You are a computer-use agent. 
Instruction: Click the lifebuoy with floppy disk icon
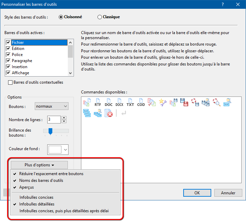pos(195,102)
